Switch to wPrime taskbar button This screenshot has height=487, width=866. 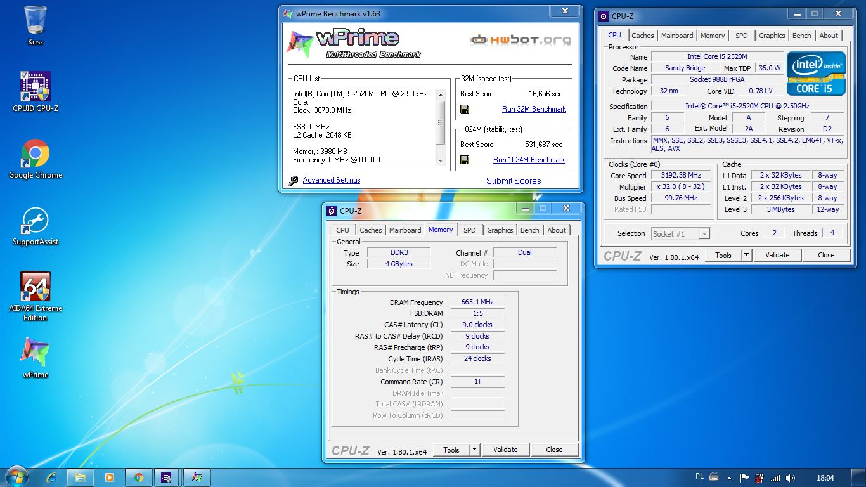(x=197, y=477)
